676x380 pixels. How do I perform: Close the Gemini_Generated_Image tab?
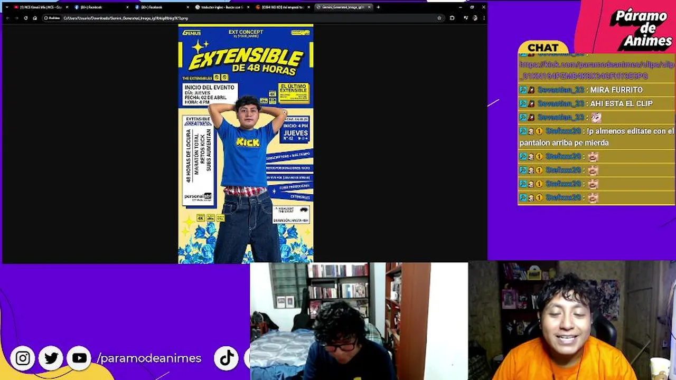369,7
